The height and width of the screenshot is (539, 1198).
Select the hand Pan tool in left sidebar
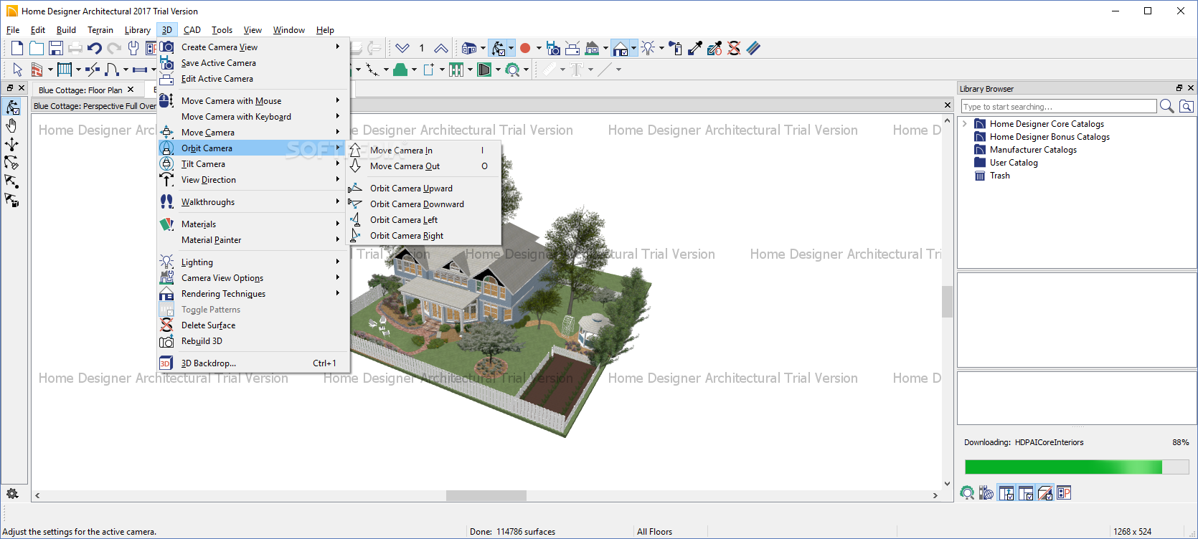coord(11,125)
